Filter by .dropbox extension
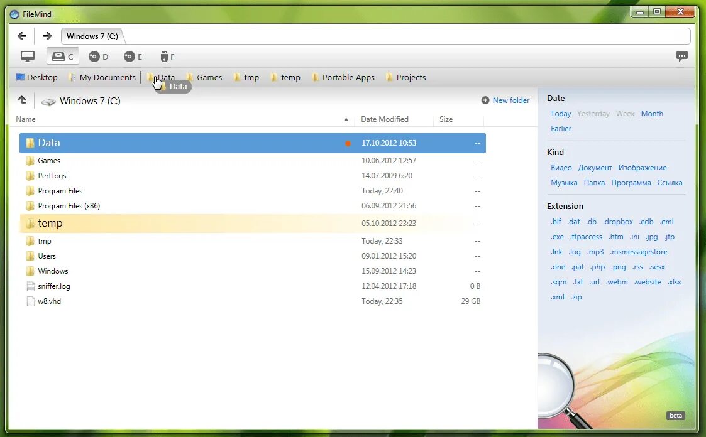This screenshot has width=706, height=437. tap(618, 222)
